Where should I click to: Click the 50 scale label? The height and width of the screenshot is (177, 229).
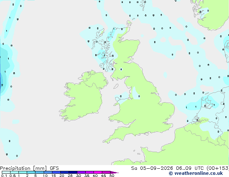112,176
